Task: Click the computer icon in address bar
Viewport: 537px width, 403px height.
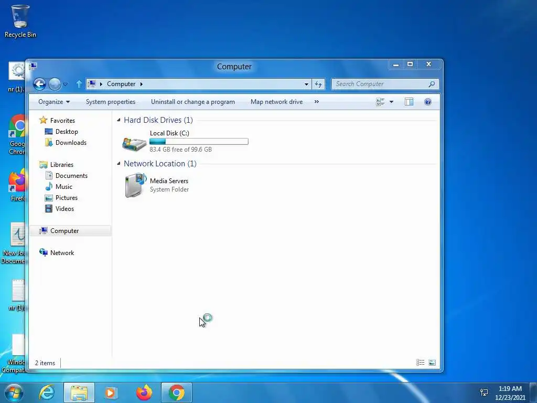Action: [91, 83]
